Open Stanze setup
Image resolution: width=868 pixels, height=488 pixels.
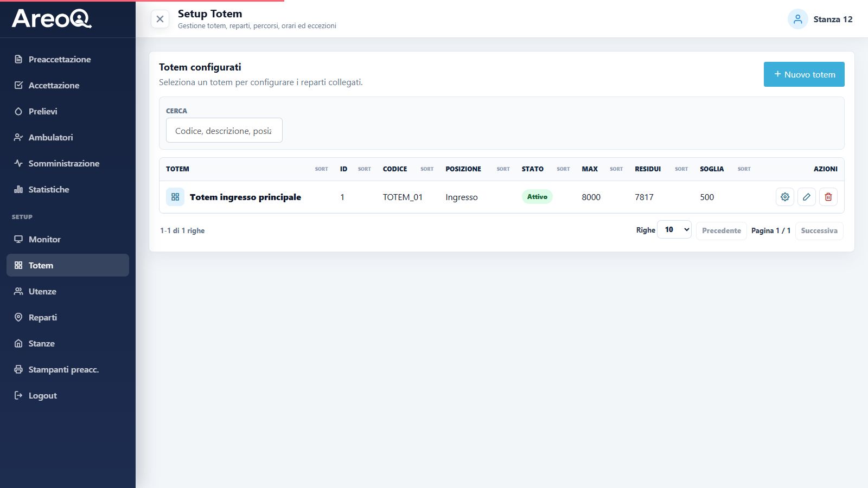(68, 343)
